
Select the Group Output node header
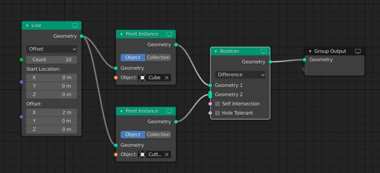click(x=334, y=51)
